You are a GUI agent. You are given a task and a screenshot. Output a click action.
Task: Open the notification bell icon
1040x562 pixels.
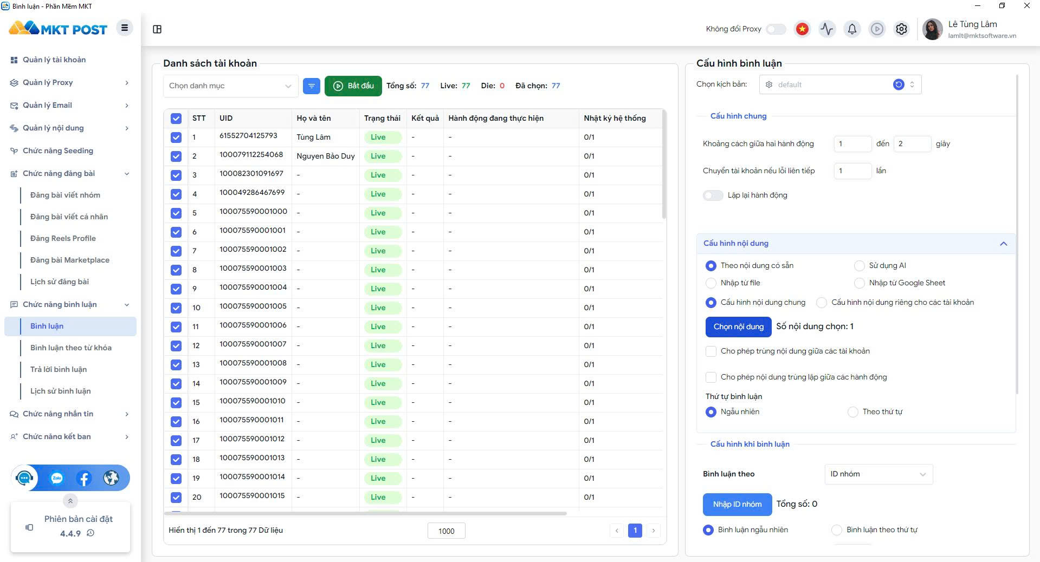[852, 29]
